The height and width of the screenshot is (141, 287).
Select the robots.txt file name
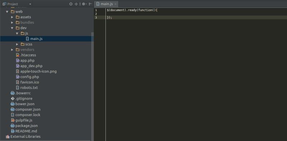click(29, 87)
